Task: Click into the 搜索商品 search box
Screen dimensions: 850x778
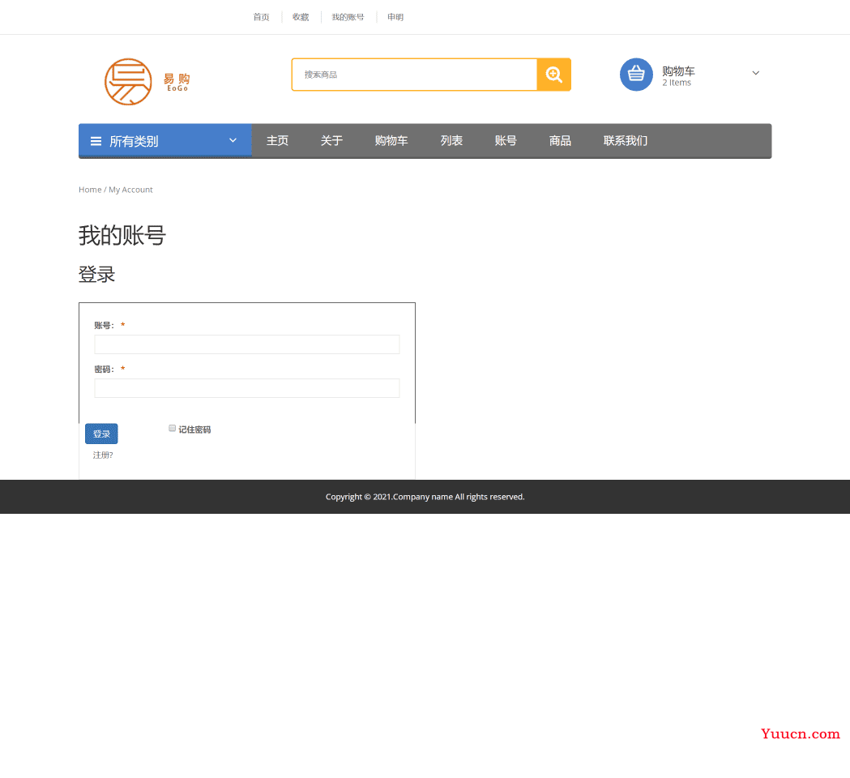Action: 414,75
